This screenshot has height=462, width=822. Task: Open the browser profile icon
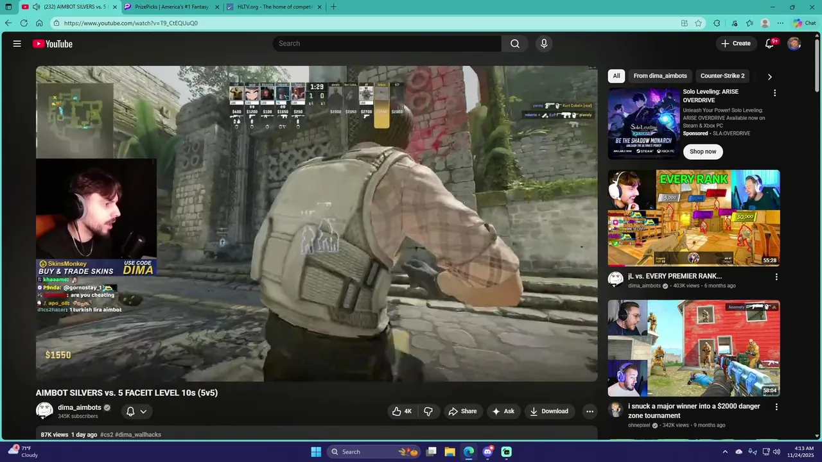click(x=765, y=23)
